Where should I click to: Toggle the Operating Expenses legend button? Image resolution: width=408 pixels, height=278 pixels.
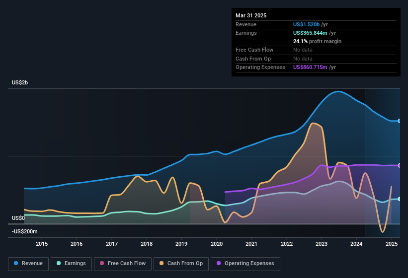pos(245,264)
